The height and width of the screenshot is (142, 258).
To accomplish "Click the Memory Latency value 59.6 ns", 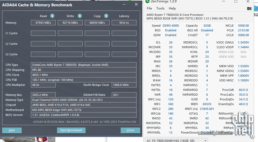I will tap(124, 23).
